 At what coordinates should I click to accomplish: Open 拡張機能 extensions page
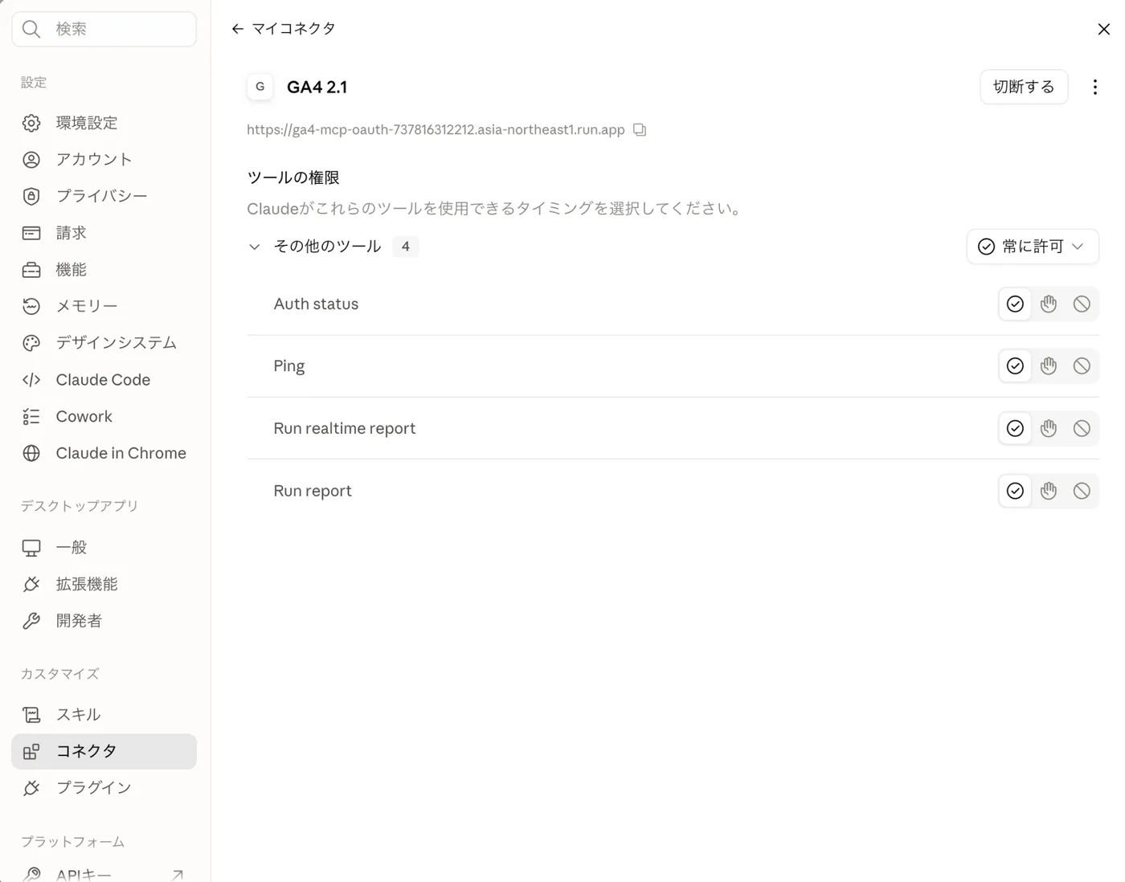104,584
